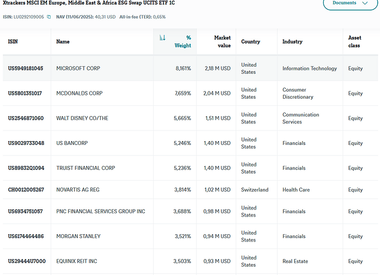Click market value 1,02 M USD
The image size is (380, 275).
tap(218, 190)
